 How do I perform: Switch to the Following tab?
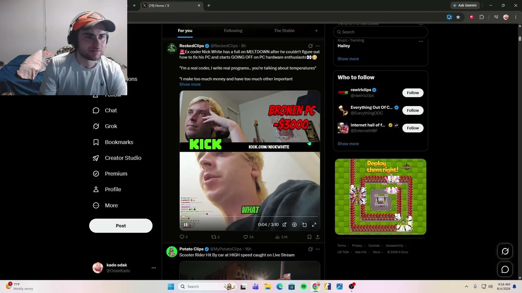point(233,31)
